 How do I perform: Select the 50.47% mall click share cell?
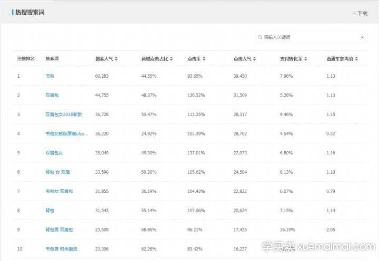click(x=148, y=114)
